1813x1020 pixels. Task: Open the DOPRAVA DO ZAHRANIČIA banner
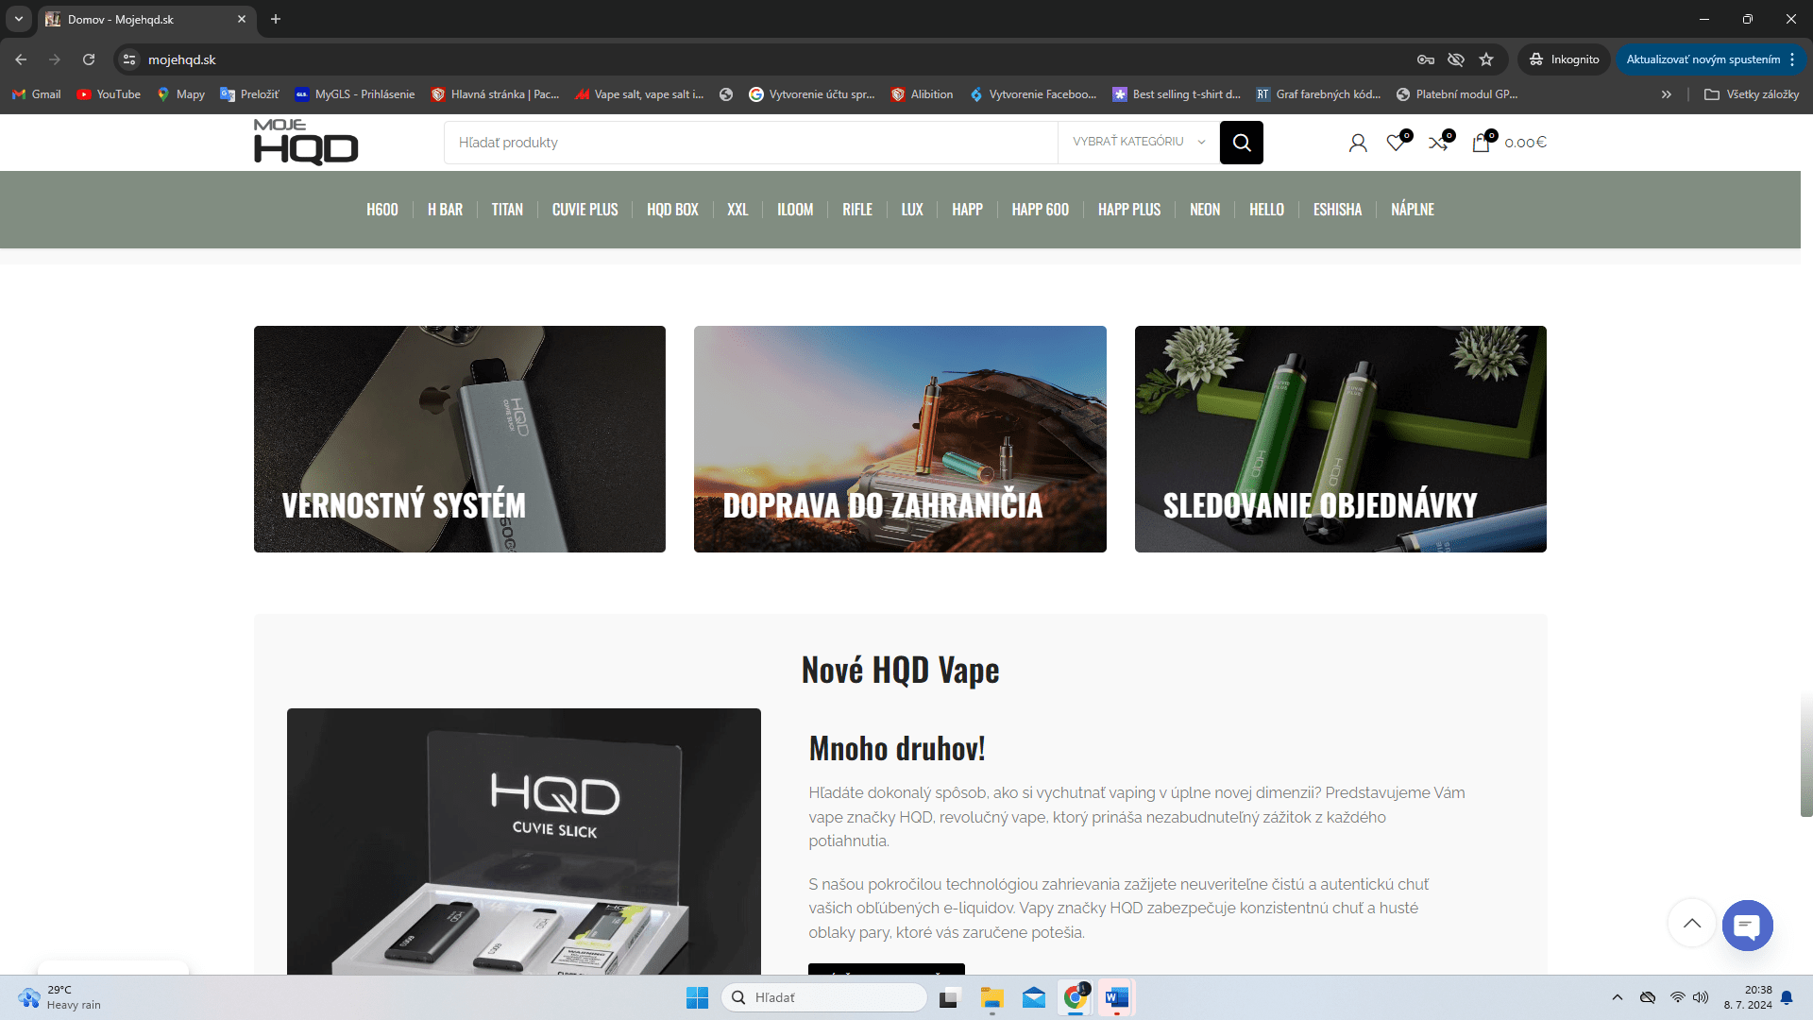[x=900, y=439]
